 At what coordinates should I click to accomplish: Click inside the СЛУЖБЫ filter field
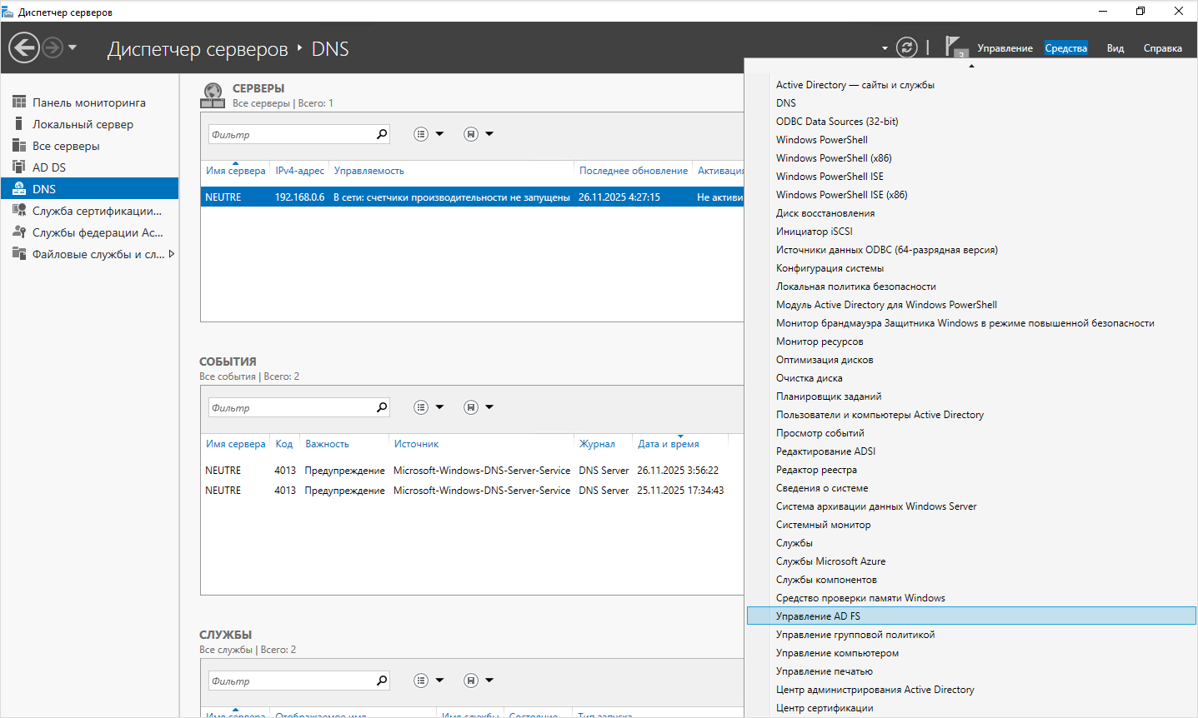(290, 681)
